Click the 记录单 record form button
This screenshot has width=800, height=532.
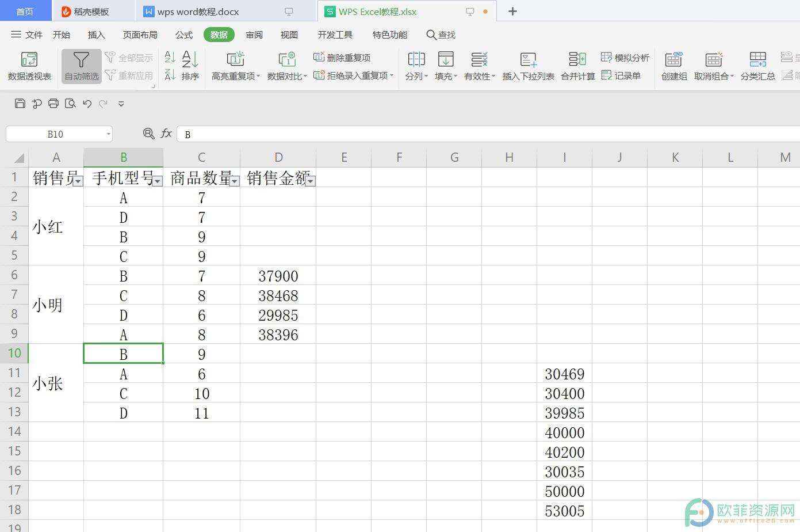621,75
